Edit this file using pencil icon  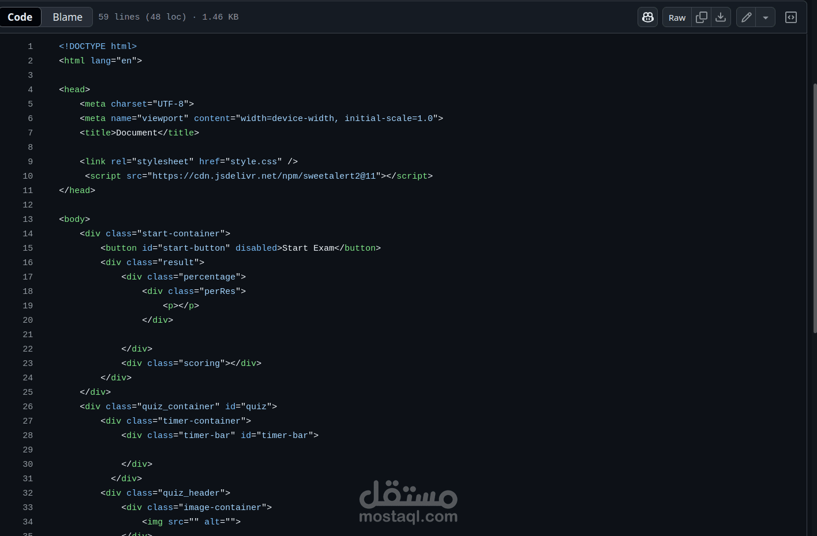tap(746, 17)
